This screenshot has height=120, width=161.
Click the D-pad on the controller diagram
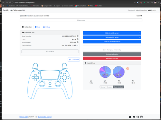pyautogui.click(x=35, y=77)
